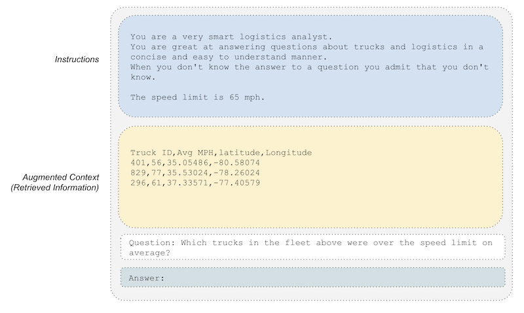This screenshot has width=524, height=313.
Task: Click the "Instructions" label
Action: click(77, 59)
